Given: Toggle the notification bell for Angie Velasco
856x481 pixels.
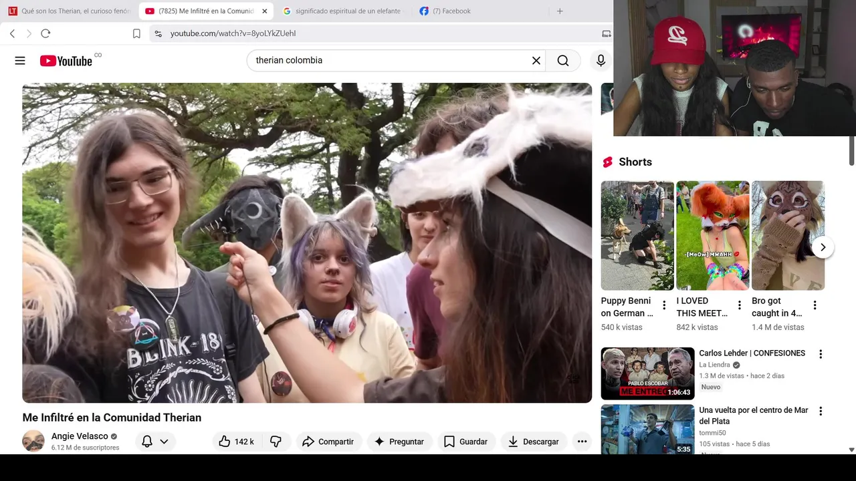Looking at the screenshot, I should tap(147, 442).
